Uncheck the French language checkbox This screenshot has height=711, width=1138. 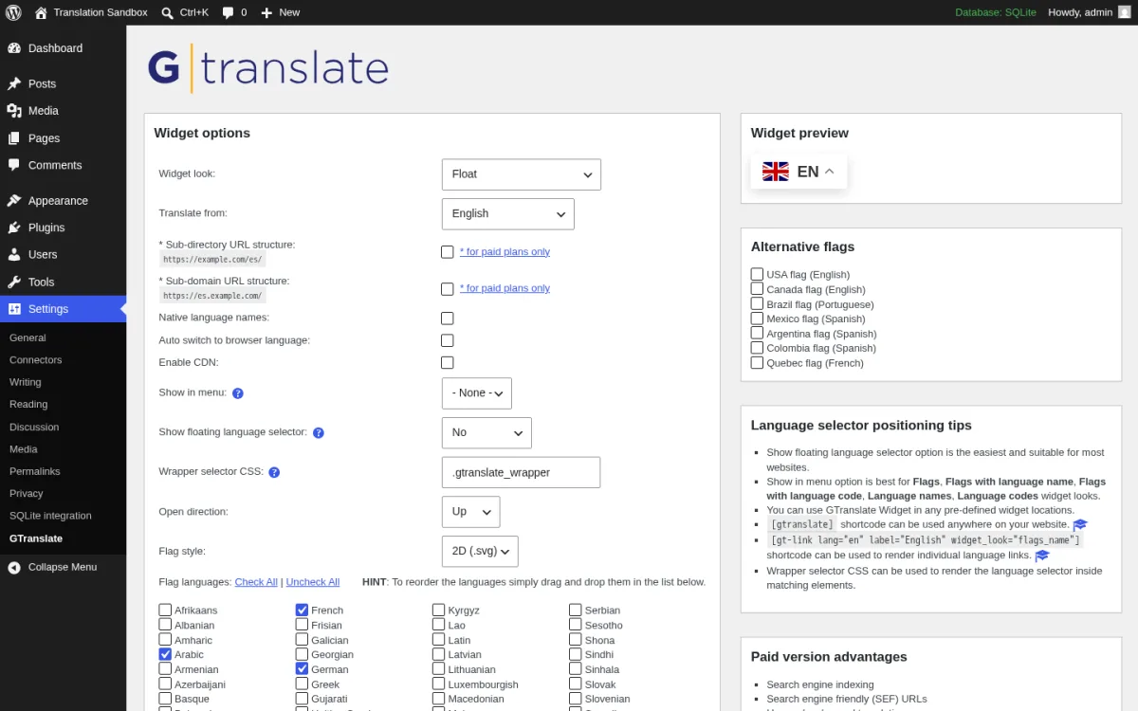tap(302, 610)
